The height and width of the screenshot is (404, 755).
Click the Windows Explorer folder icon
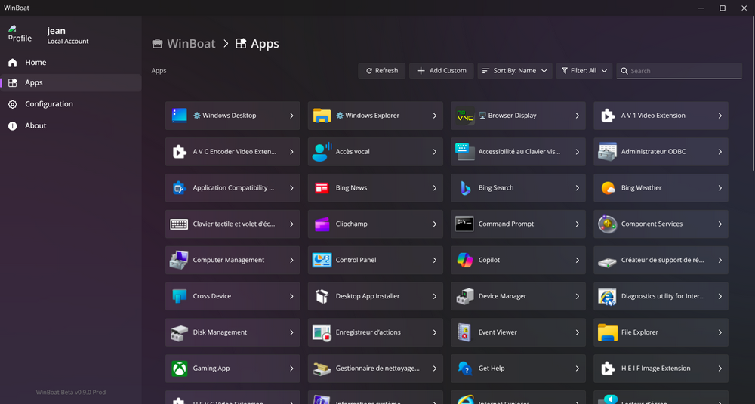[x=322, y=116]
